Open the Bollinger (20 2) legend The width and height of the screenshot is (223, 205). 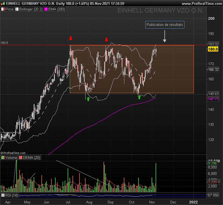point(29,9)
